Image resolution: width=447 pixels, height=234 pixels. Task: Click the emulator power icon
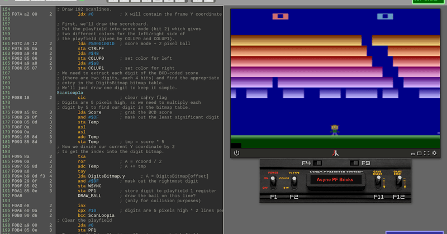click(x=236, y=153)
